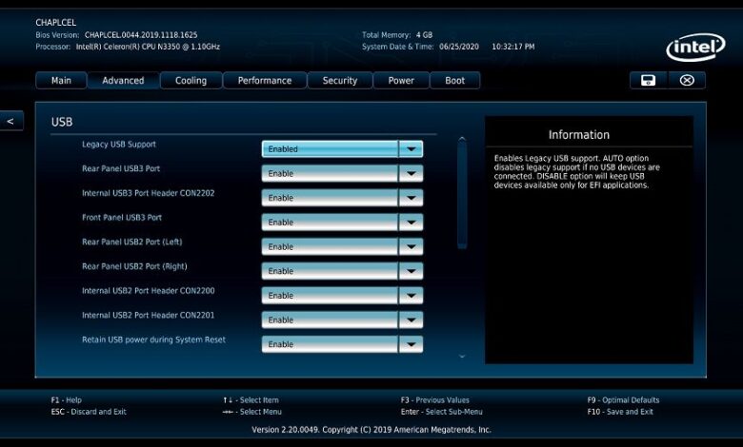Click 'F10 - Save and Exit' hint
This screenshot has height=447, width=743.
[x=620, y=412]
